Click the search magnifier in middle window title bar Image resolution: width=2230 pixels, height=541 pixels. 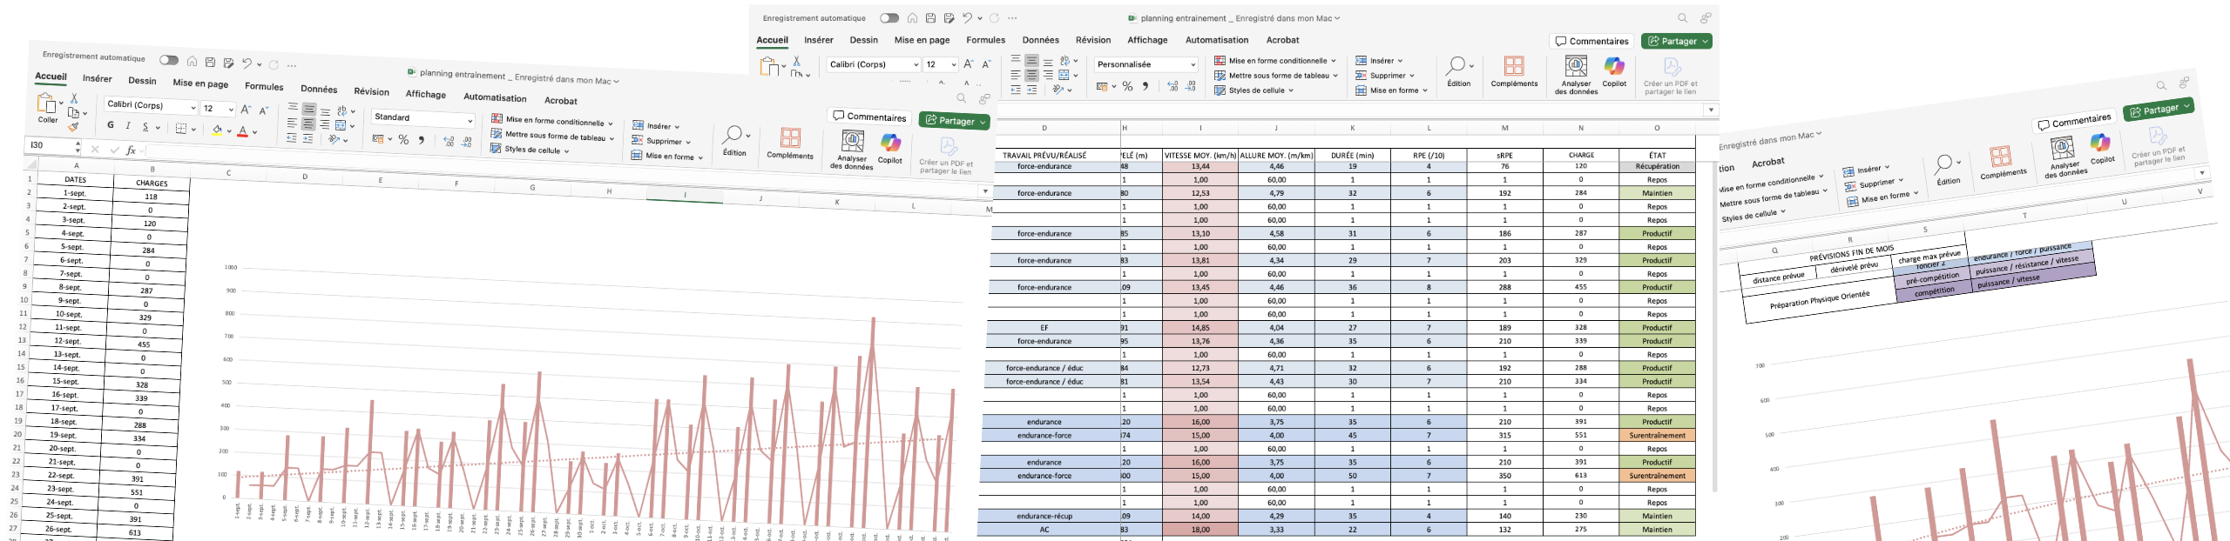click(1682, 18)
